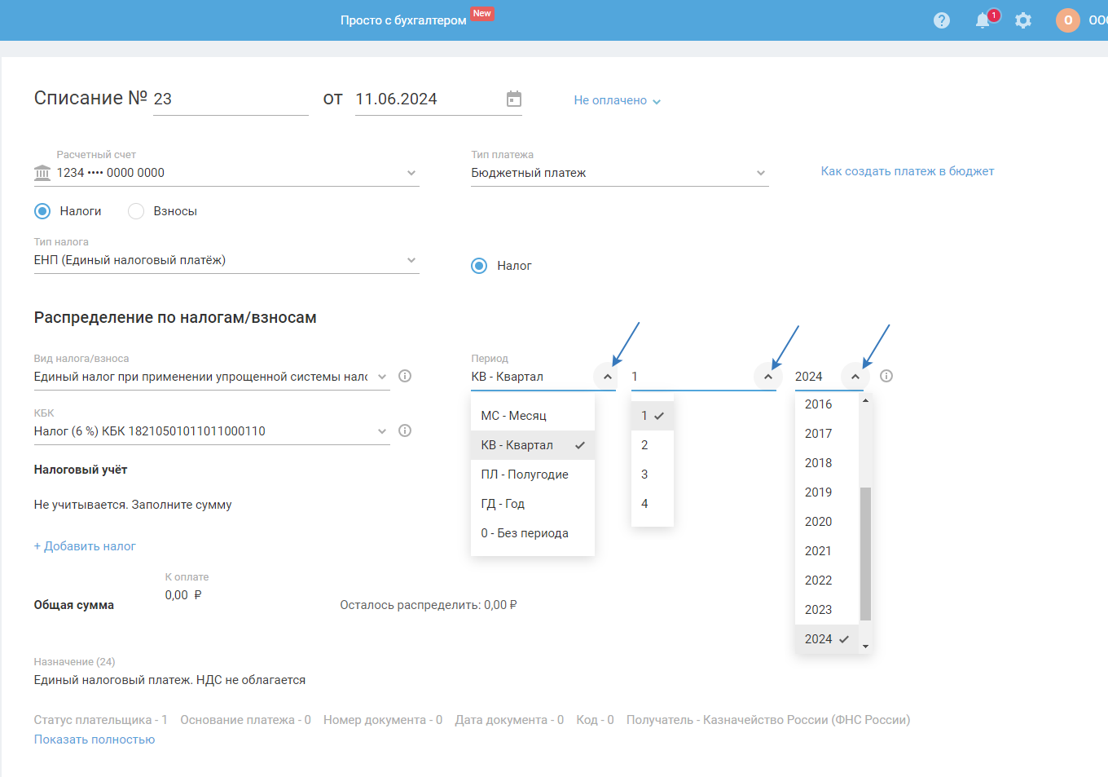Collapse the quarter number dropdown
The image size is (1108, 777).
(x=767, y=377)
